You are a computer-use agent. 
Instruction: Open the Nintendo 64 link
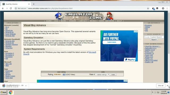10,32
